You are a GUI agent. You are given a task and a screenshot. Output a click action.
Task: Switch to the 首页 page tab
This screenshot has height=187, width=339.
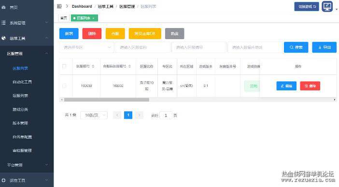64,18
